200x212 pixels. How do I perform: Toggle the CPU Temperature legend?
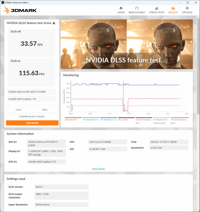[91, 119]
